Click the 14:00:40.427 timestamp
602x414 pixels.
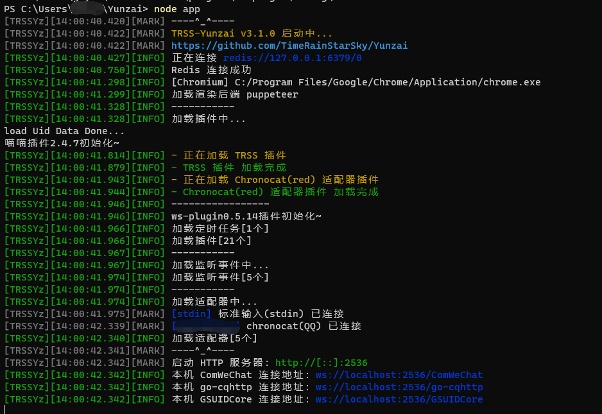click(x=90, y=58)
